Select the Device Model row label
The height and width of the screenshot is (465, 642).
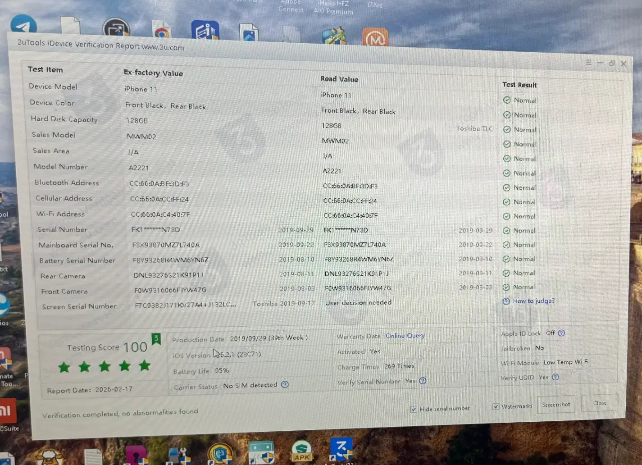(53, 87)
